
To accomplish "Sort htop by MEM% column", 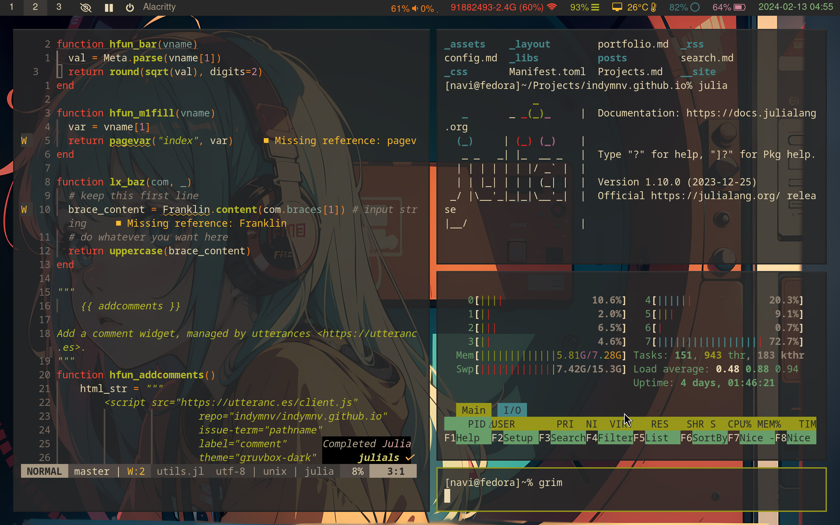I will tap(769, 424).
